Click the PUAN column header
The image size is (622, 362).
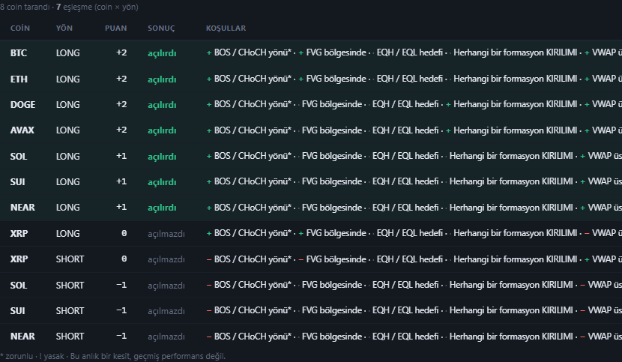[x=116, y=28]
